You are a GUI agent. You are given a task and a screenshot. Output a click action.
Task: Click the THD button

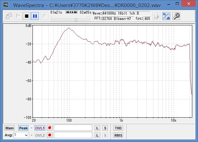(118, 128)
